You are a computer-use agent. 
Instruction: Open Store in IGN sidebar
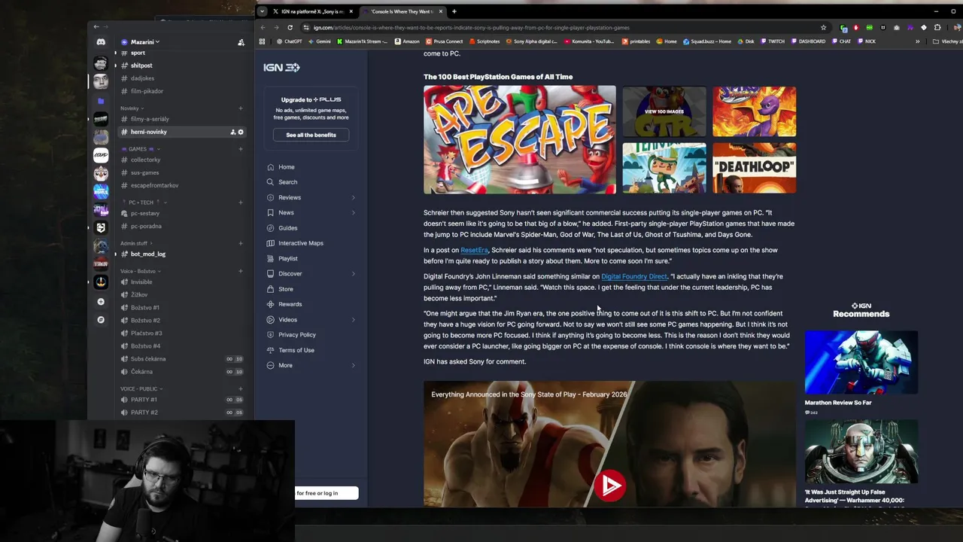[x=286, y=289]
